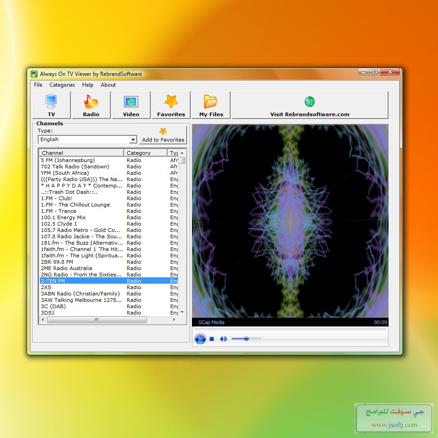
Task: Select the channel 702 Talk Radio (Sandown)
Action: (108, 167)
